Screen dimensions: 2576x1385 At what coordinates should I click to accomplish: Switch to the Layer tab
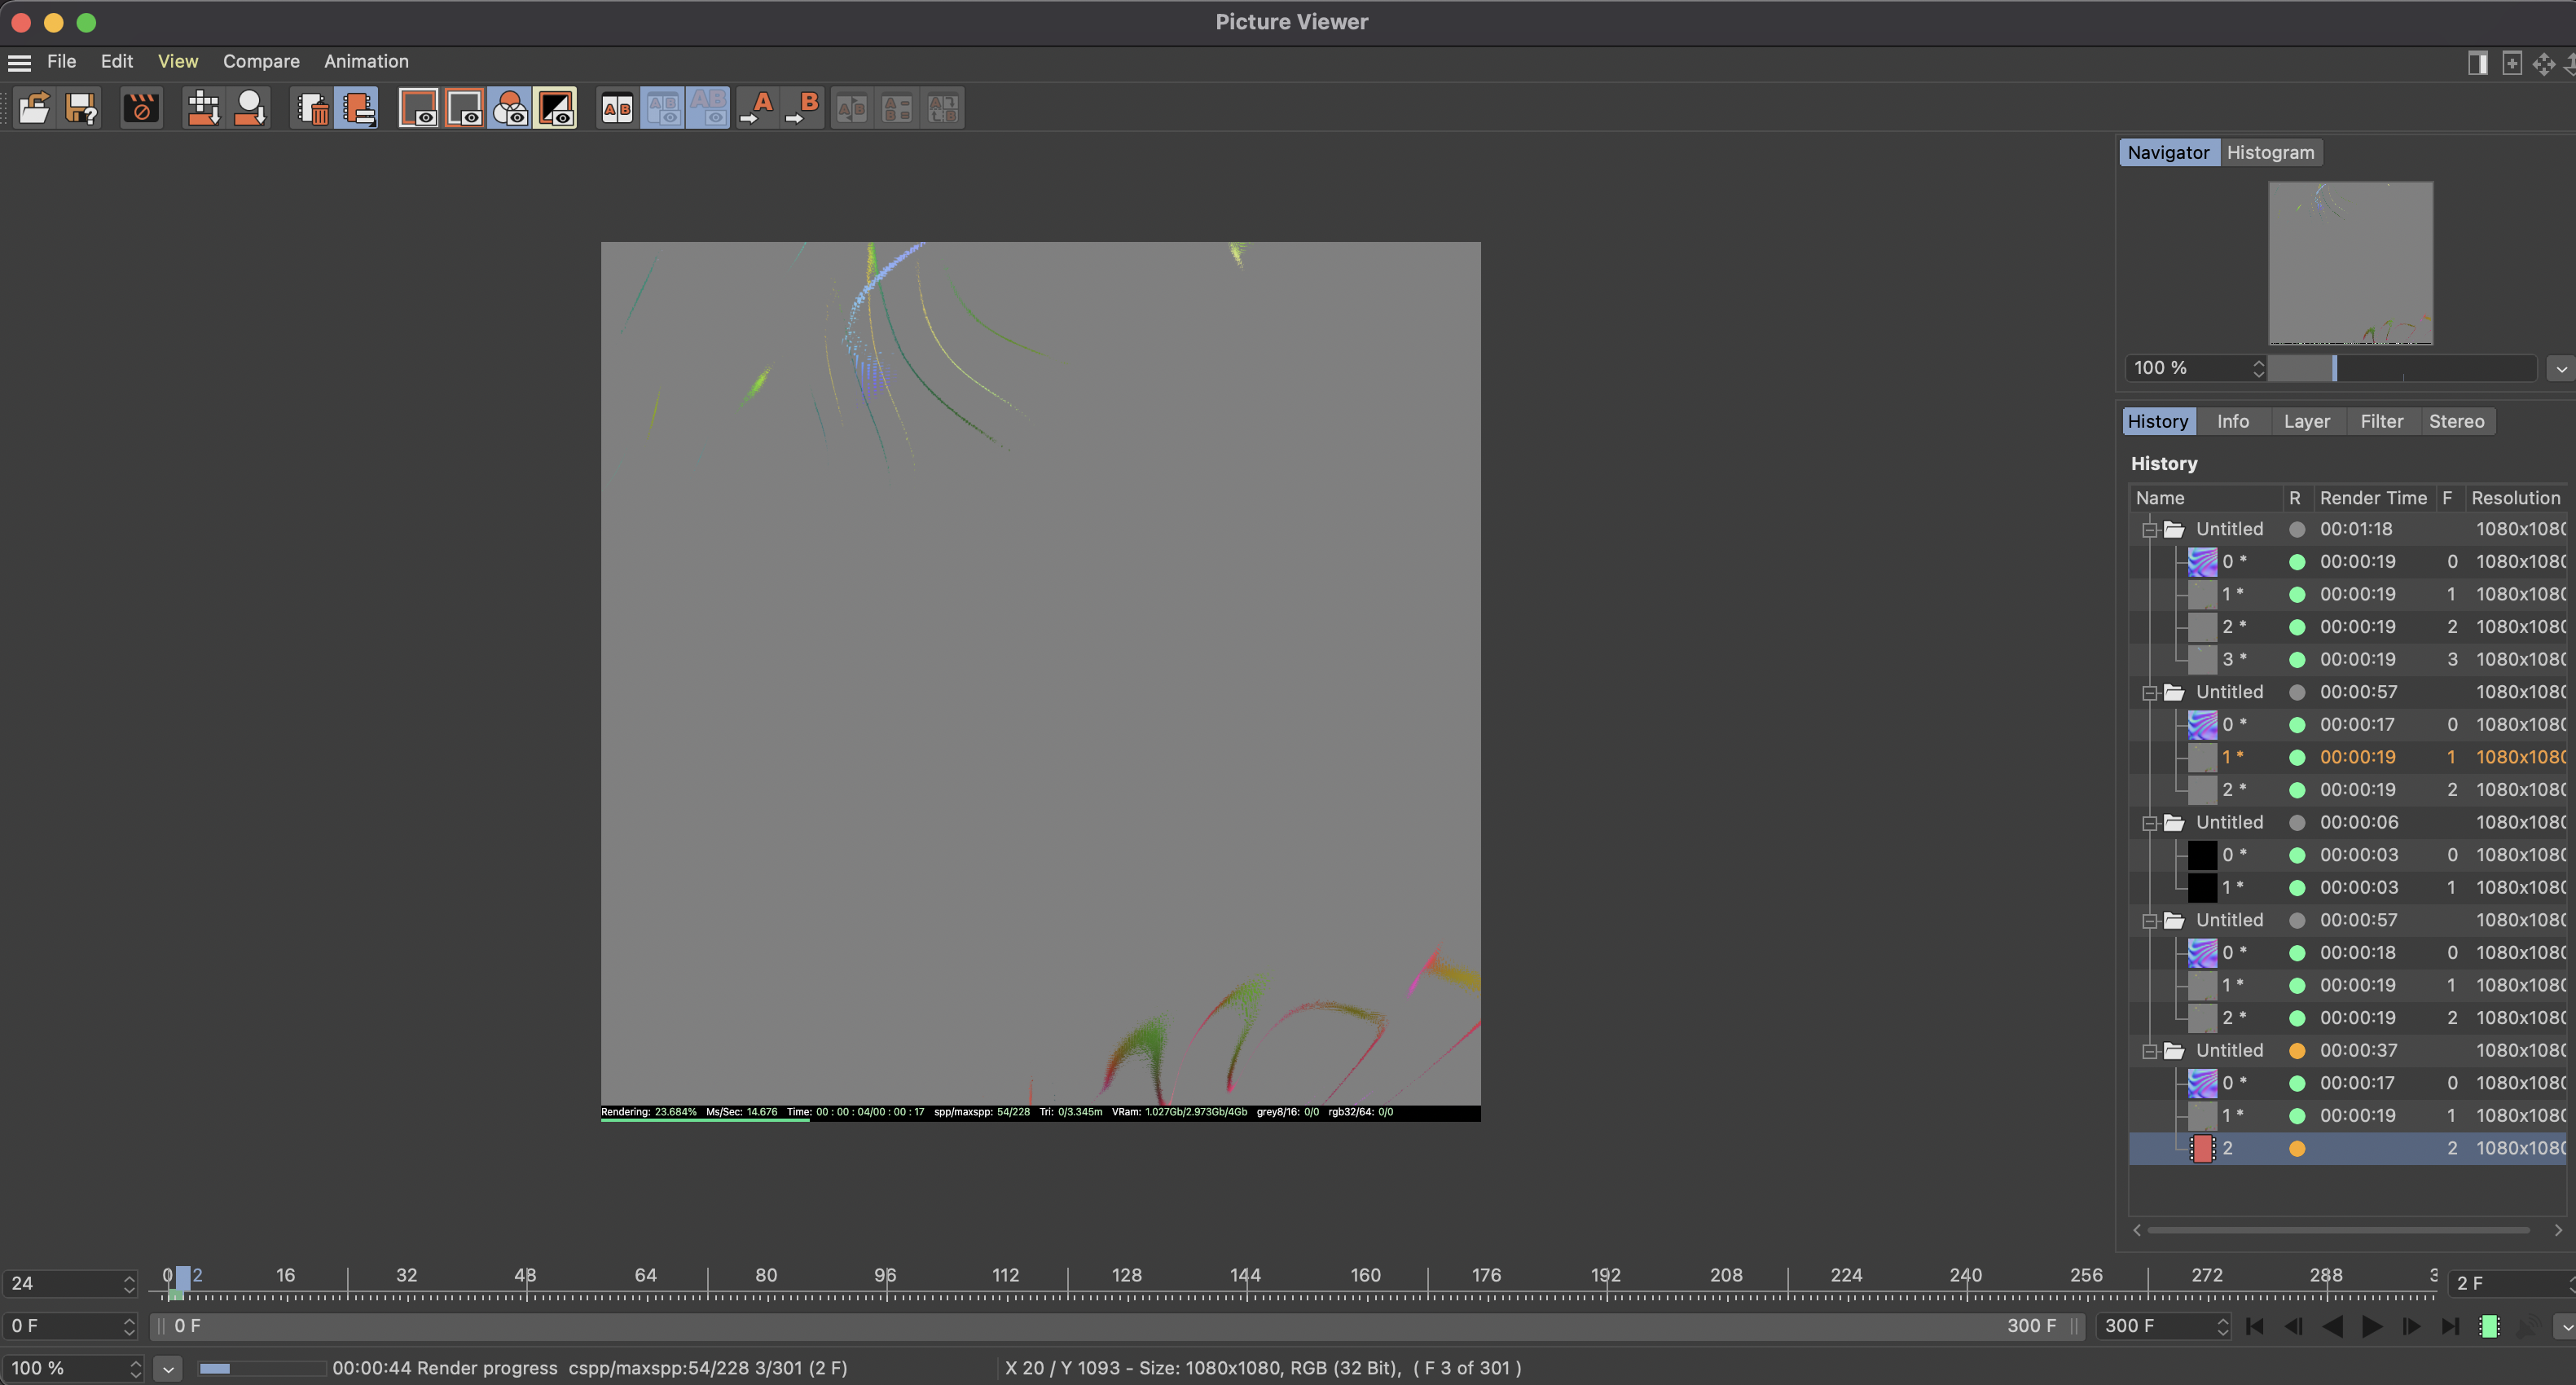point(2306,421)
